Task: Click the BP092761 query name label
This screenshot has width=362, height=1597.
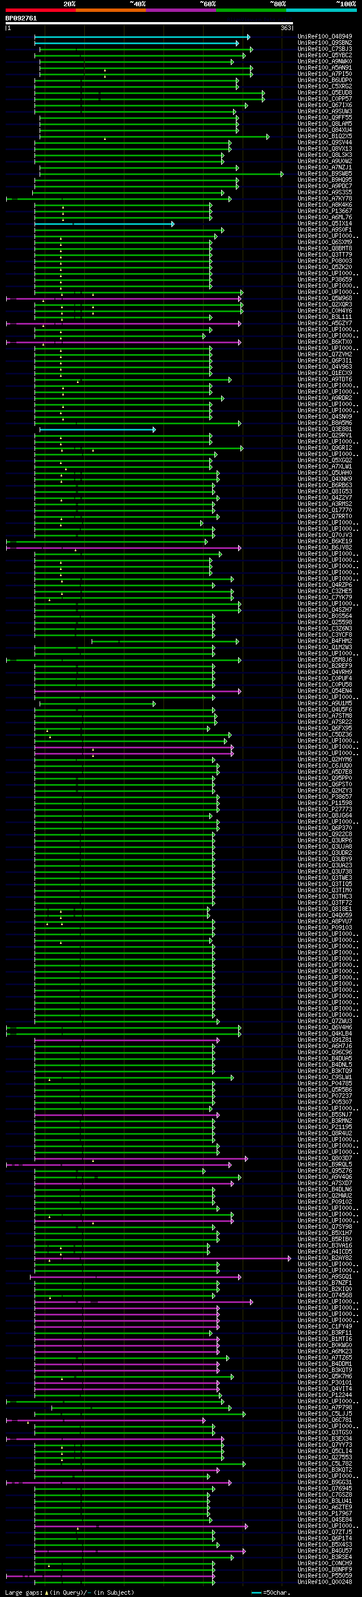Action: coord(21,19)
